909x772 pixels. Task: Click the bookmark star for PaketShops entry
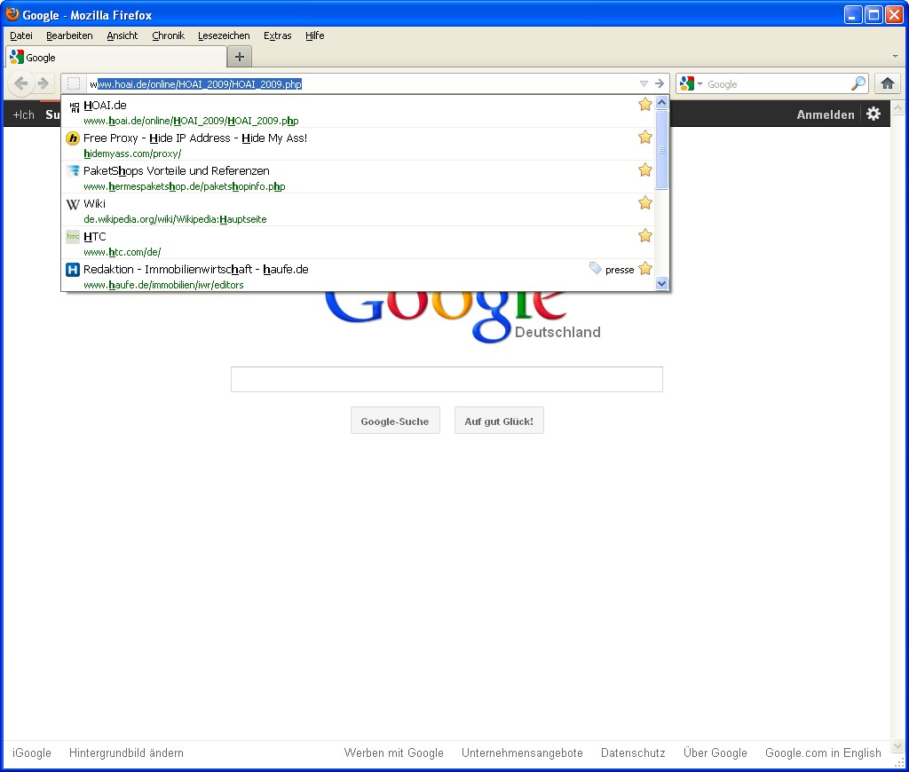[x=645, y=169]
